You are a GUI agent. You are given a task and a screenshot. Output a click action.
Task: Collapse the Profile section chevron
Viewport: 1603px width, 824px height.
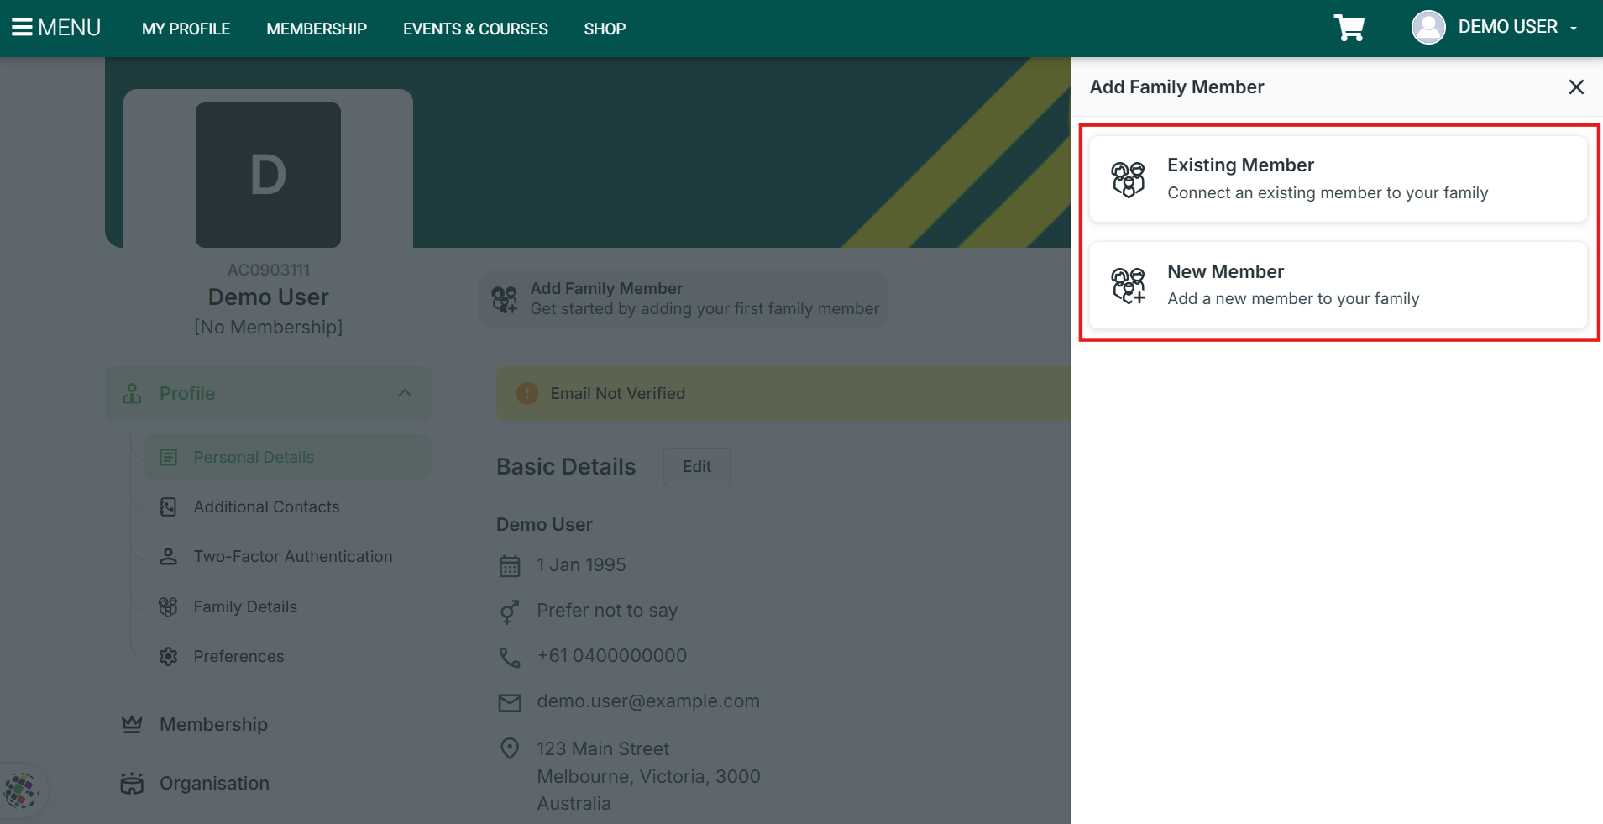pos(405,393)
